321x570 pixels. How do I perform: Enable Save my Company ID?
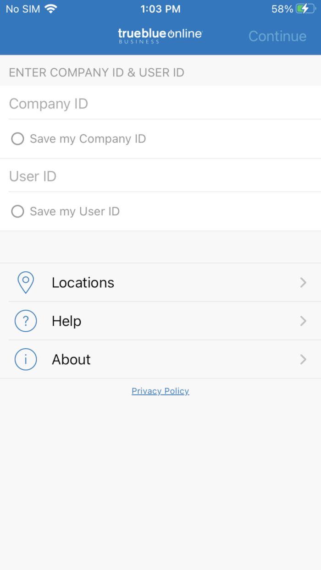pyautogui.click(x=17, y=138)
